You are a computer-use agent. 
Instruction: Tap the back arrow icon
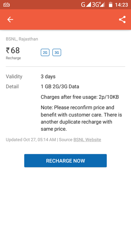pyautogui.click(x=10, y=20)
